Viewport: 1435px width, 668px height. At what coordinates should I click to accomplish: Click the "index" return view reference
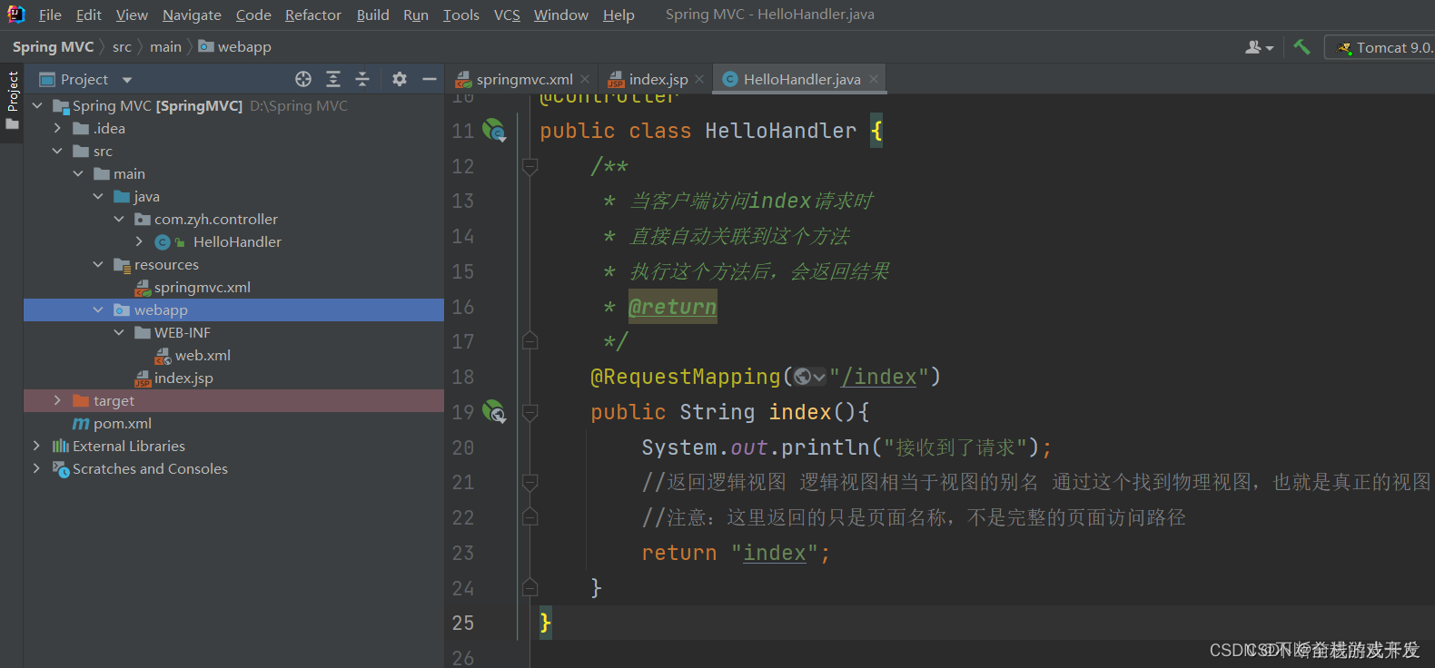click(x=775, y=553)
